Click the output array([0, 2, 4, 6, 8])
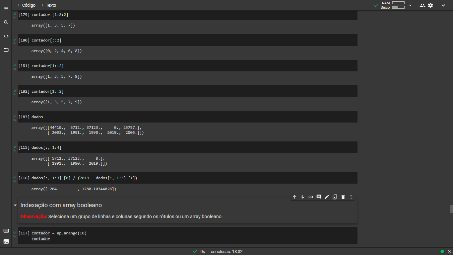The image size is (453, 255). point(56,51)
